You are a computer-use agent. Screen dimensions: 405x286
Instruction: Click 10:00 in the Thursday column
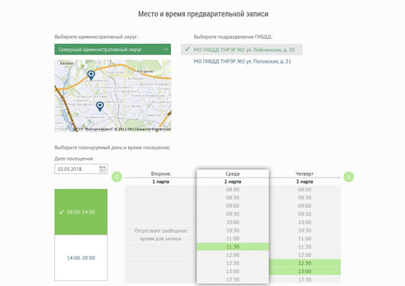pos(305,222)
